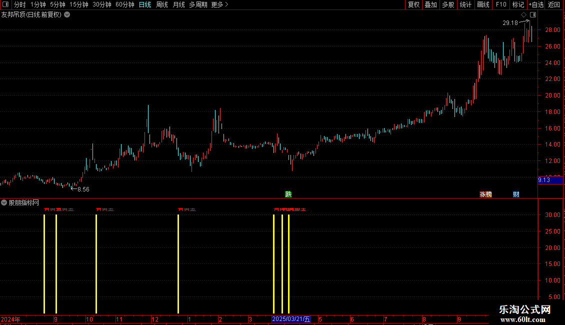This screenshot has height=325, width=565.
Task: Add stock via +自选 button
Action: click(x=536, y=4)
